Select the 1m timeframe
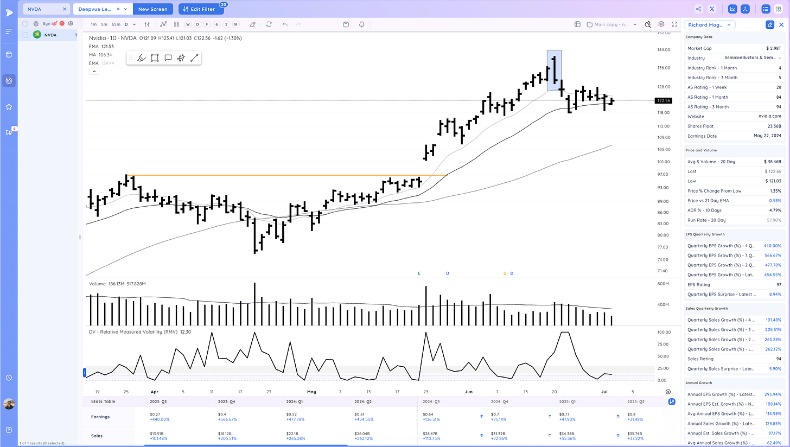 94,24
